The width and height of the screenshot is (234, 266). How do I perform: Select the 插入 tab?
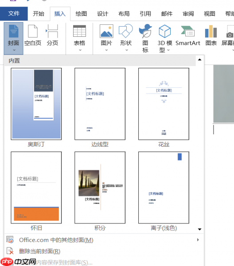point(60,14)
